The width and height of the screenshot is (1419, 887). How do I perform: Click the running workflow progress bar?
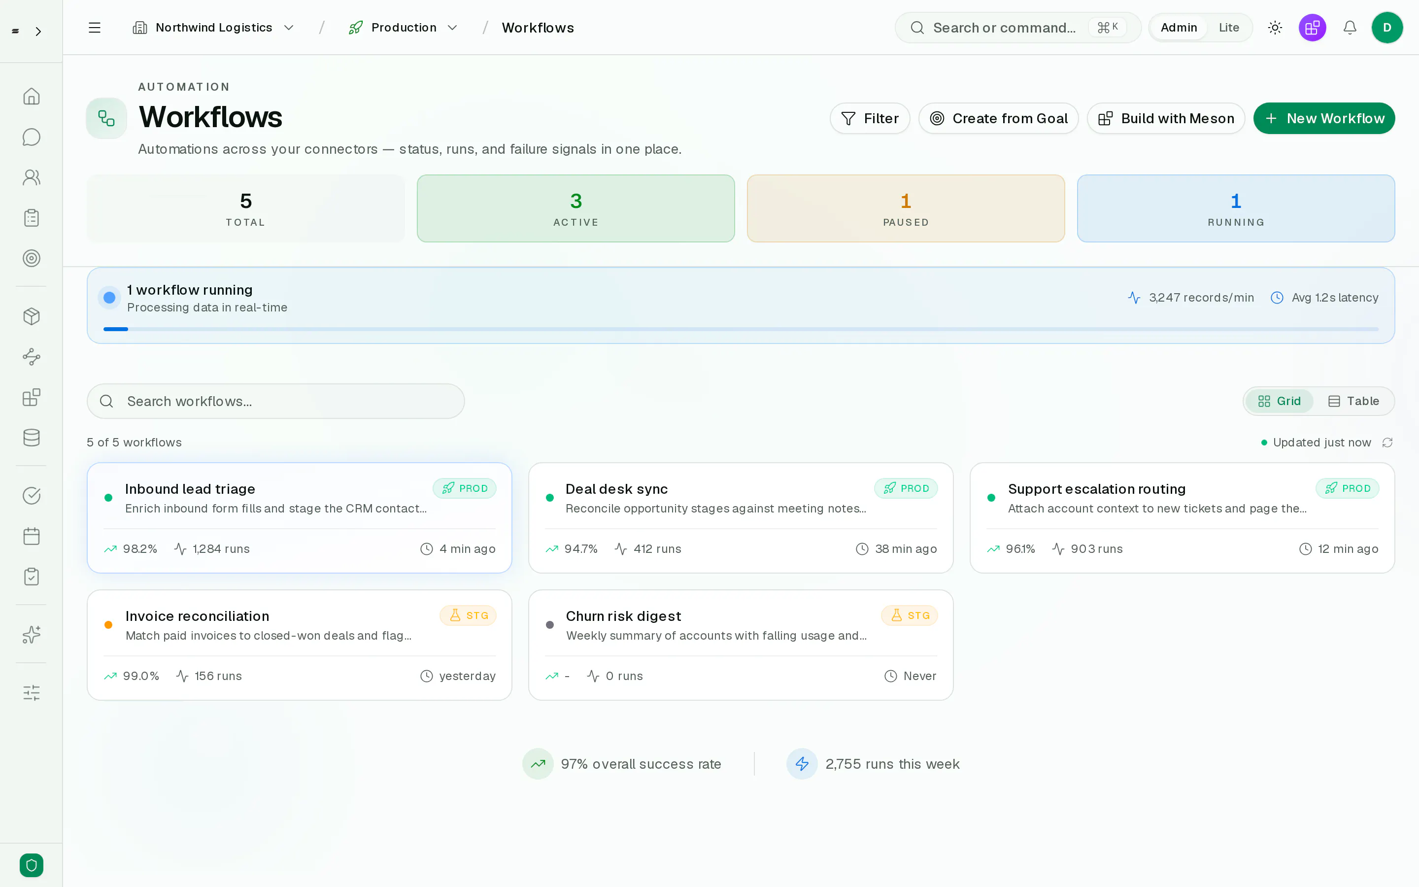(x=741, y=329)
